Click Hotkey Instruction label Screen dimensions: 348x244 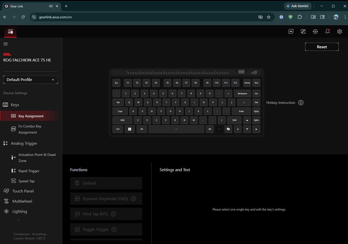pos(281,103)
